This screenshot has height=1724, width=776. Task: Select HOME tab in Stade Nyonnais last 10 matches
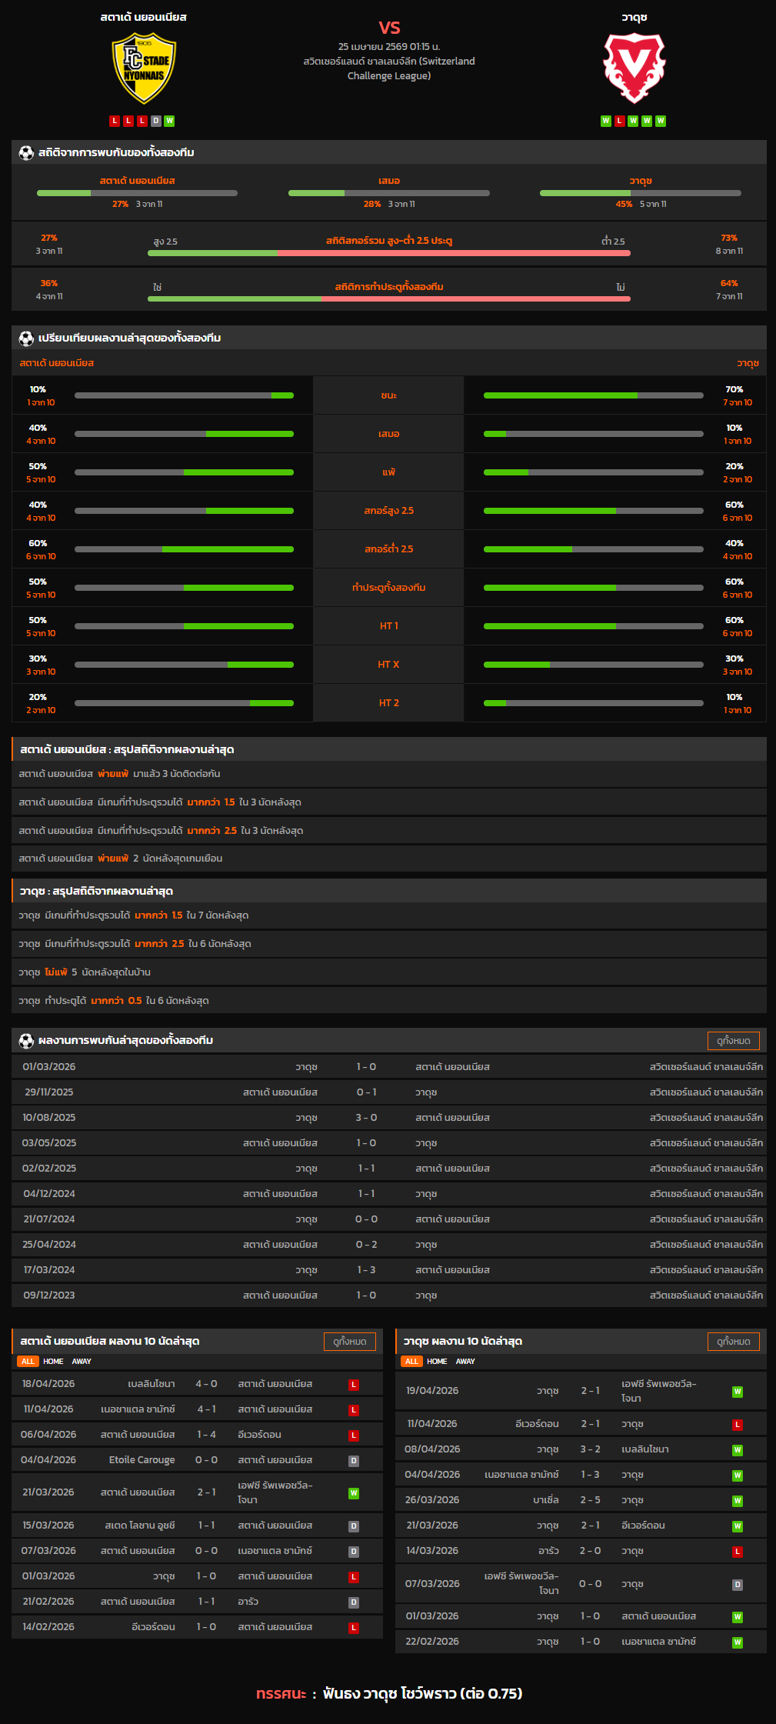point(53,1362)
